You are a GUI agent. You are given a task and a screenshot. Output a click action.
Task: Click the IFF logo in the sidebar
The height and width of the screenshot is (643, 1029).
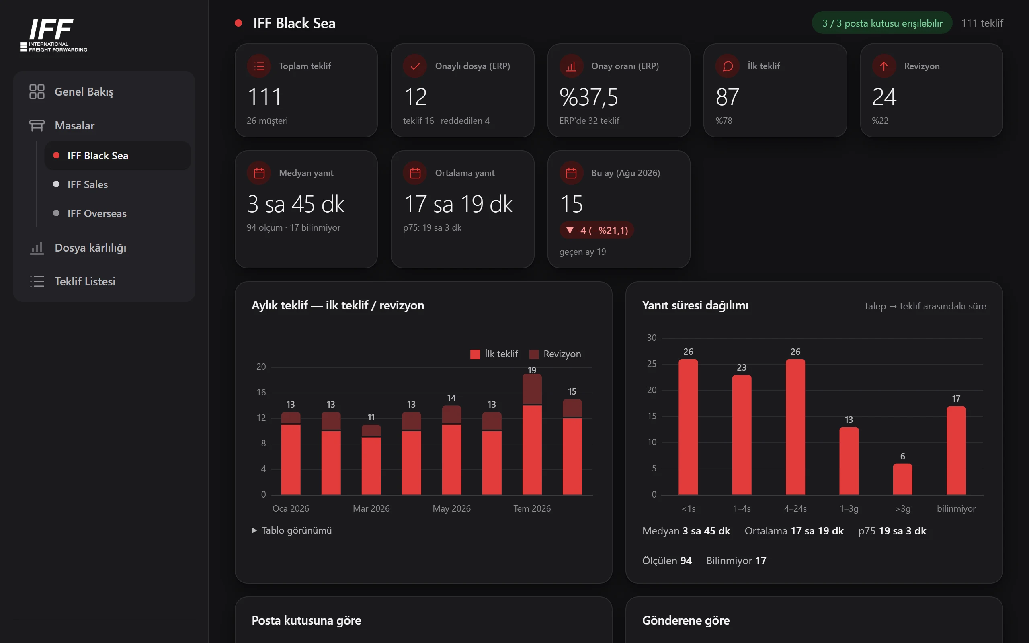[54, 35]
